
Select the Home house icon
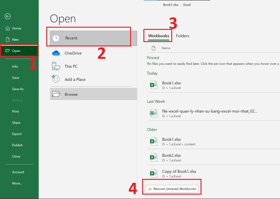click(x=8, y=28)
